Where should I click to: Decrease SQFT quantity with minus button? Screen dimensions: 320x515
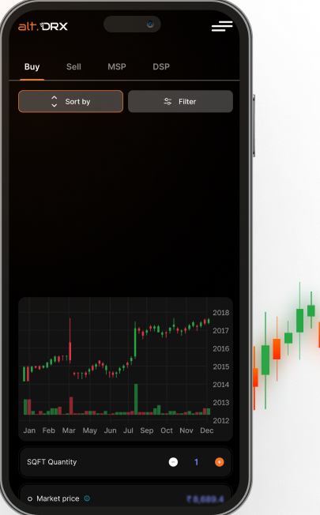[x=173, y=462]
